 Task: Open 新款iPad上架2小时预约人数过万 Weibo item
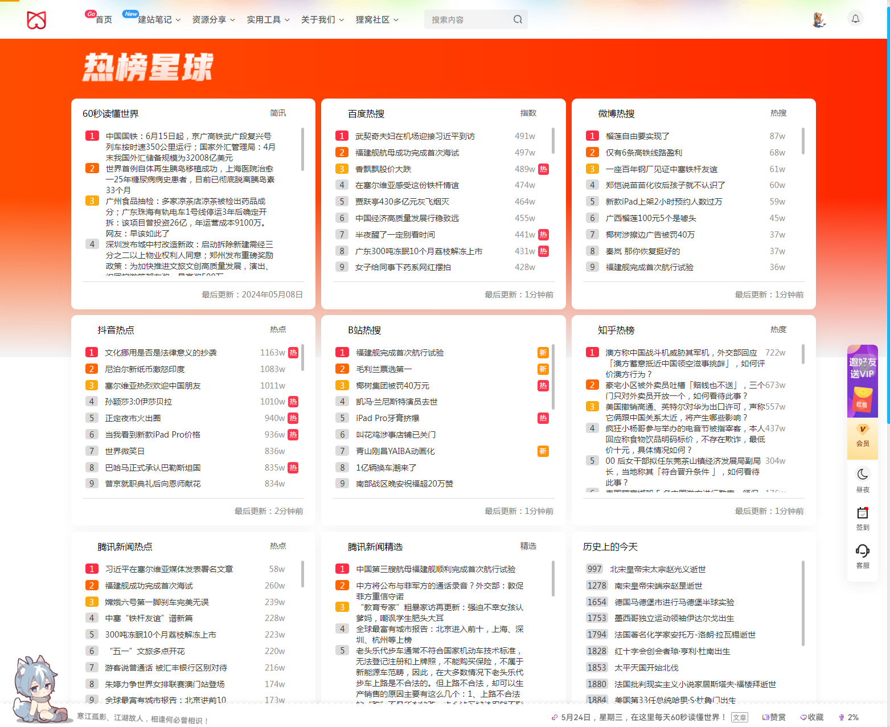(x=664, y=202)
